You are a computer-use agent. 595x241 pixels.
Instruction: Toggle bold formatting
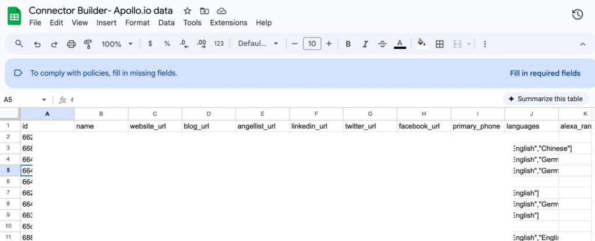pyautogui.click(x=348, y=44)
